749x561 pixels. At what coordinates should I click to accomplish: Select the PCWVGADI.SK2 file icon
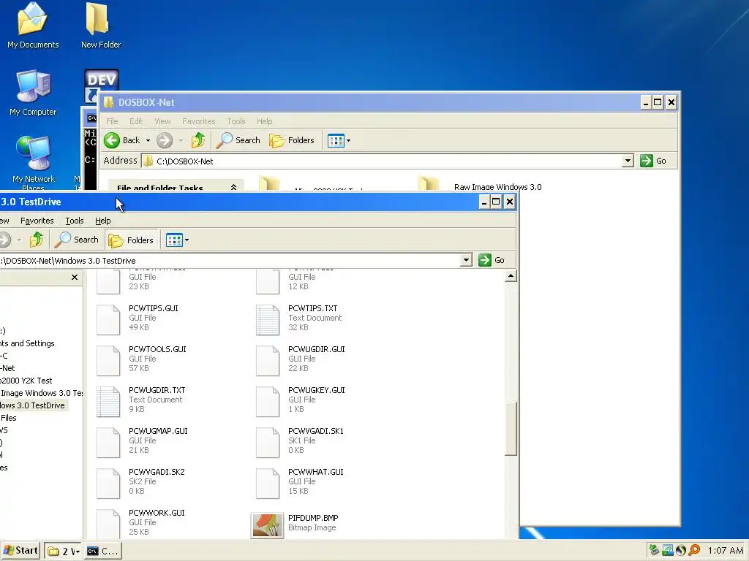pos(108,484)
